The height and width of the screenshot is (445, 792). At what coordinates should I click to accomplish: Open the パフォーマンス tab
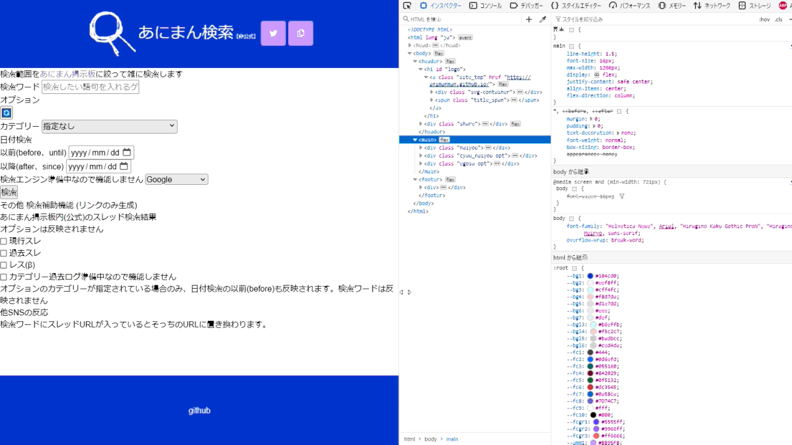[629, 6]
